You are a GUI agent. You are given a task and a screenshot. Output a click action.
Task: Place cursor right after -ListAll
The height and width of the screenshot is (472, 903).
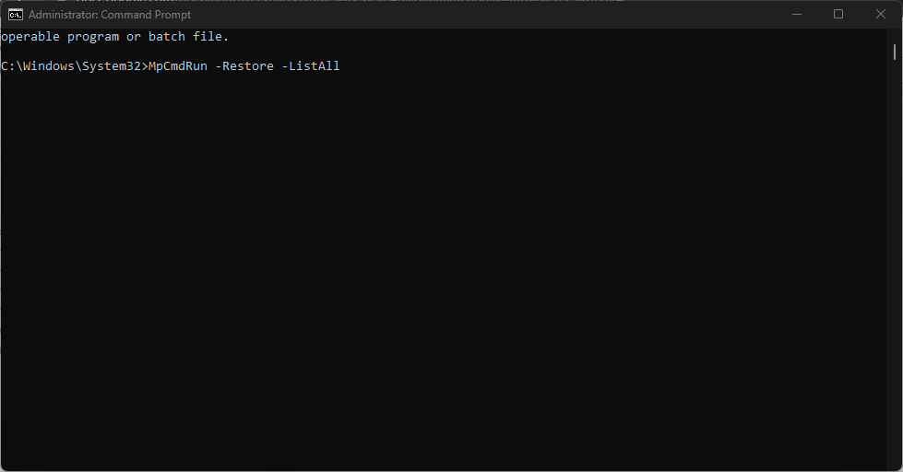341,66
